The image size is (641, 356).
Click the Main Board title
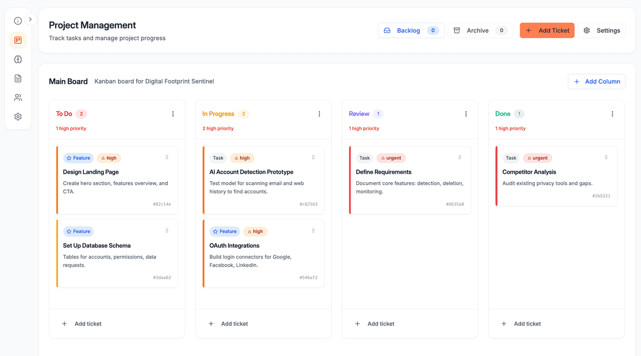(x=68, y=81)
